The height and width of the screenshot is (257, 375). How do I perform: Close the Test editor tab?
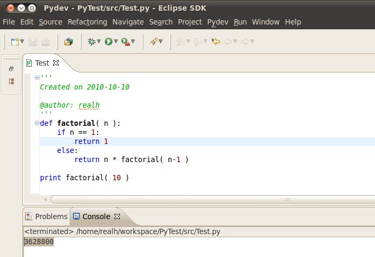[56, 63]
